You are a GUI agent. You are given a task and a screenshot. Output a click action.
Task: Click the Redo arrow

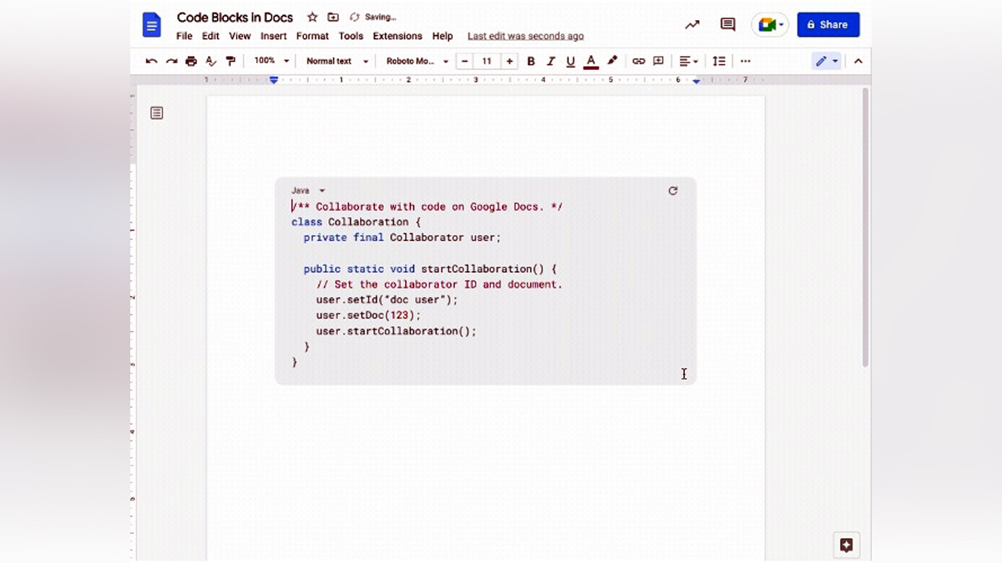(171, 61)
